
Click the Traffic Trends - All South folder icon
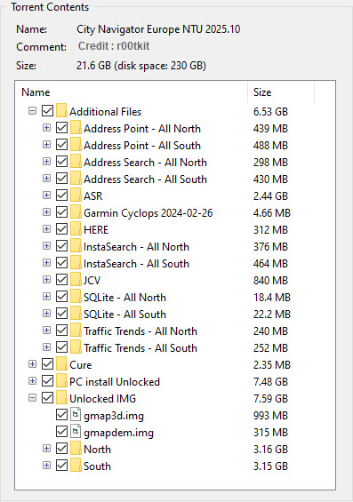(x=76, y=348)
